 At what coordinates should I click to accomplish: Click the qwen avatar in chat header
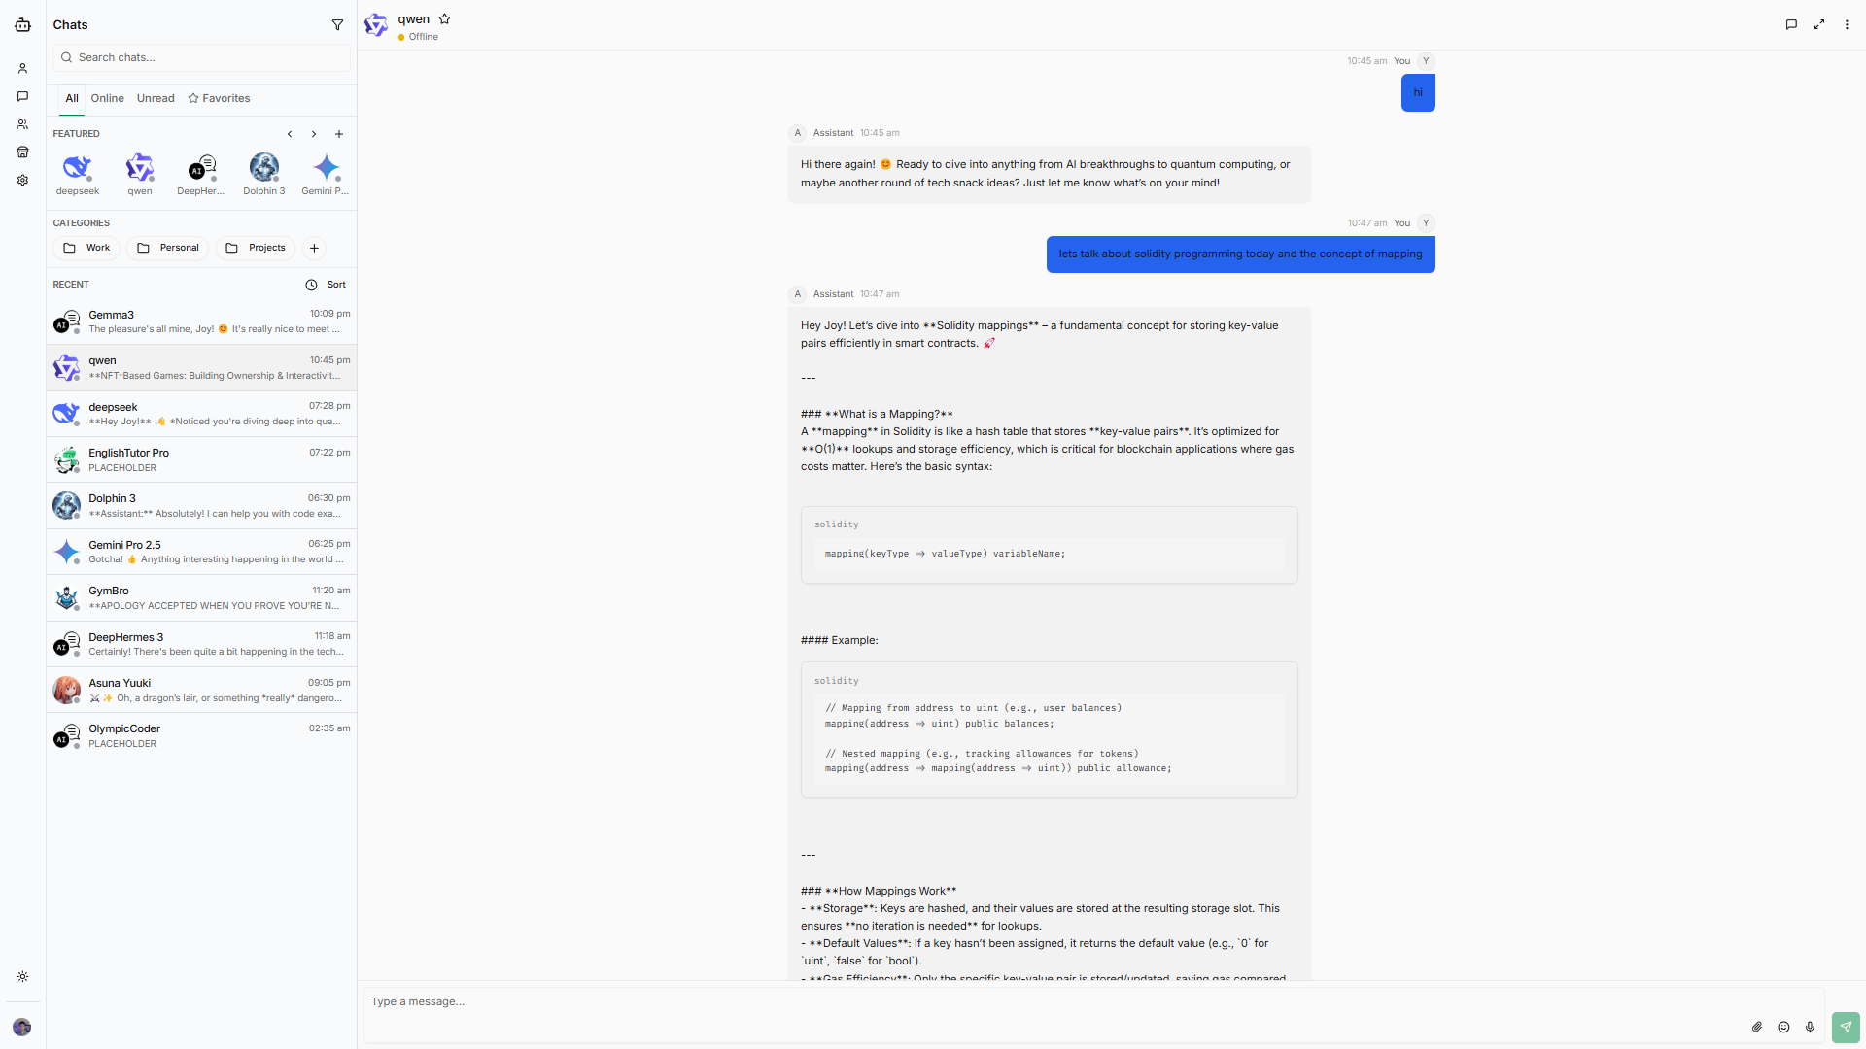point(376,25)
